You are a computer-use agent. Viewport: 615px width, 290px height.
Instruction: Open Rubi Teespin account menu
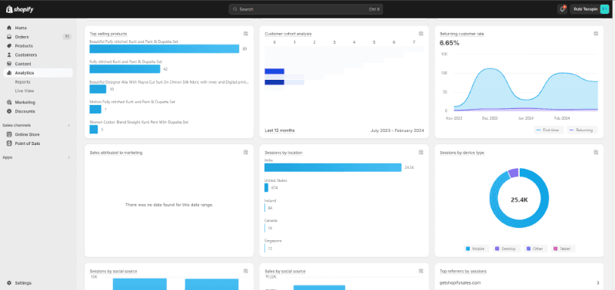click(589, 9)
